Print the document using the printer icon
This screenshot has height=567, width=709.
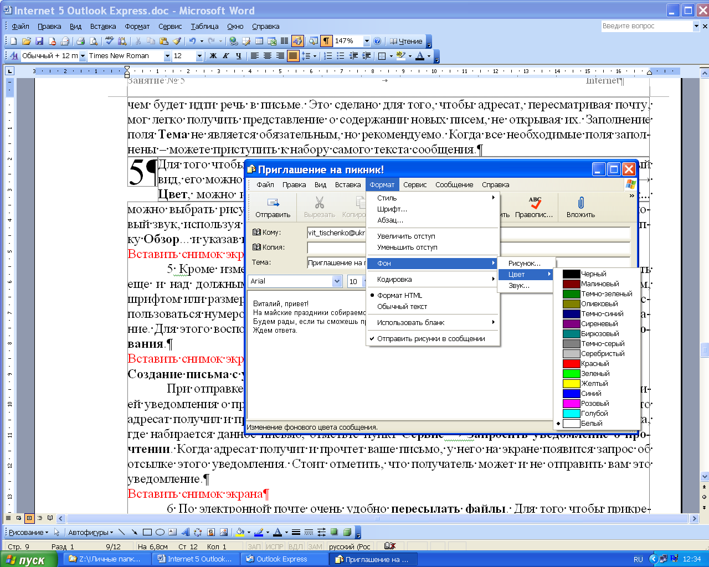pos(80,41)
